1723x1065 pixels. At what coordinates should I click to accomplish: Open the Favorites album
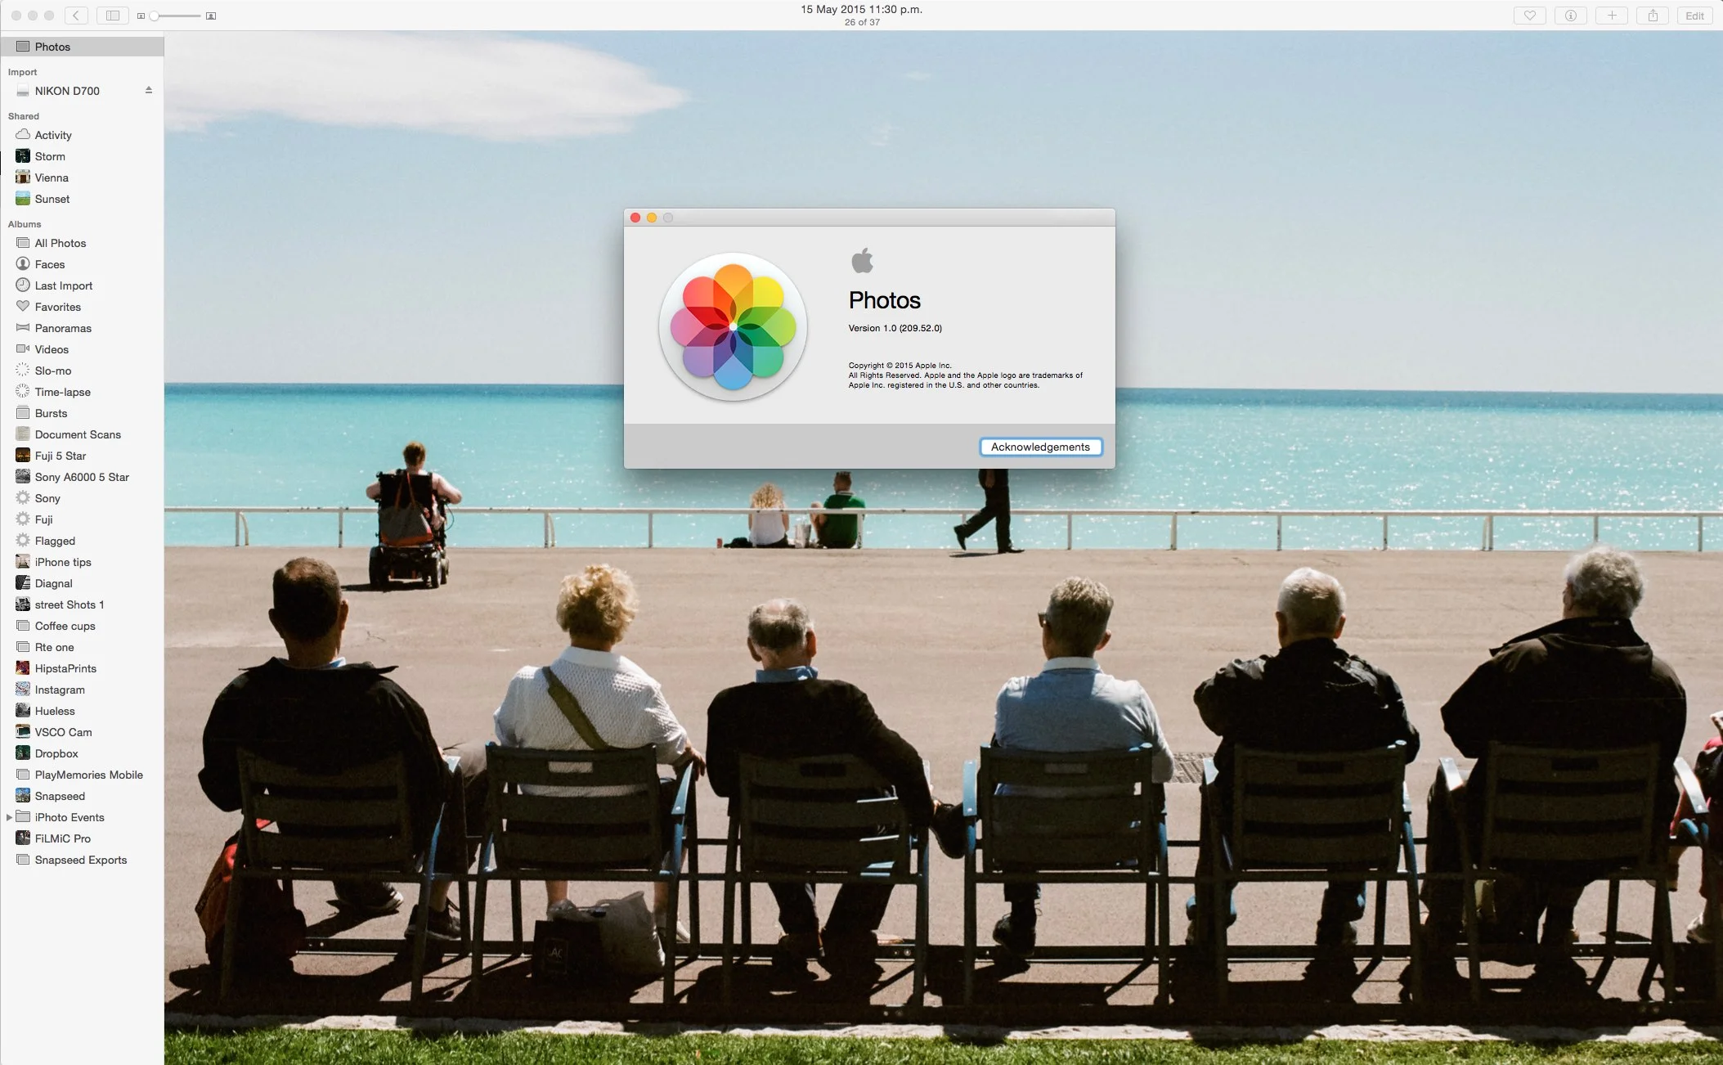57,307
